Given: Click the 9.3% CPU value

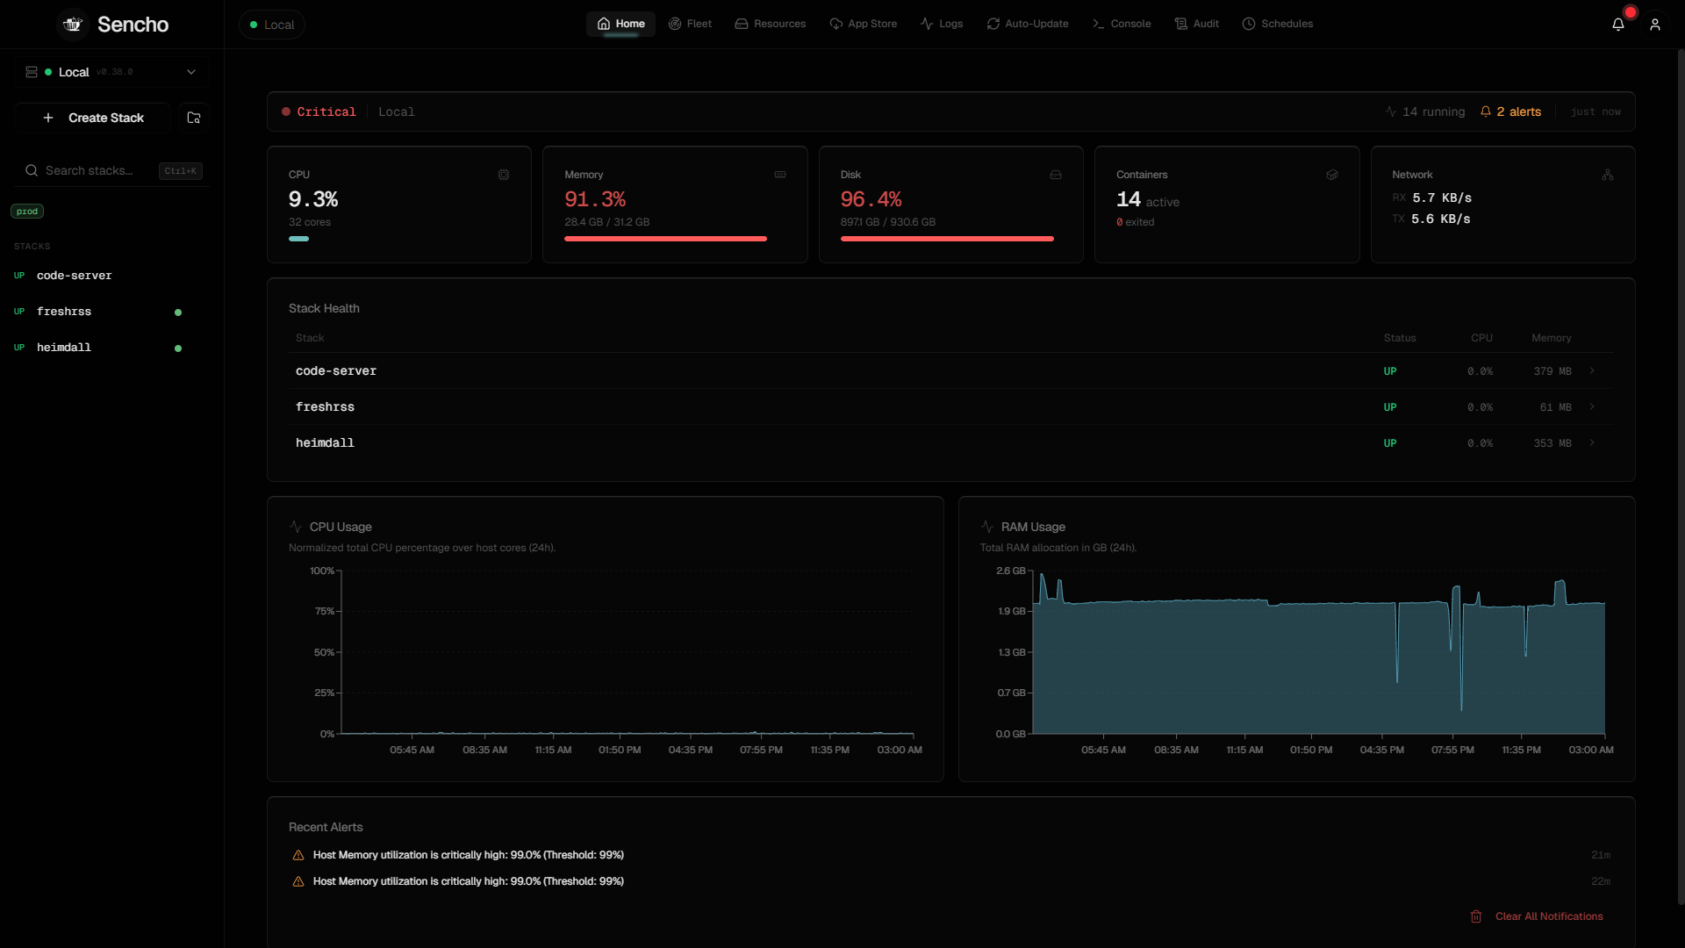Looking at the screenshot, I should (313, 199).
